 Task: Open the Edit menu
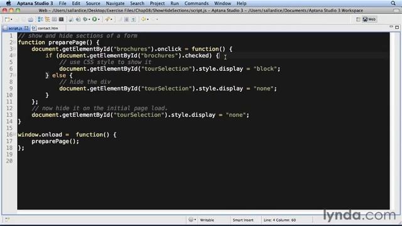(x=76, y=3)
